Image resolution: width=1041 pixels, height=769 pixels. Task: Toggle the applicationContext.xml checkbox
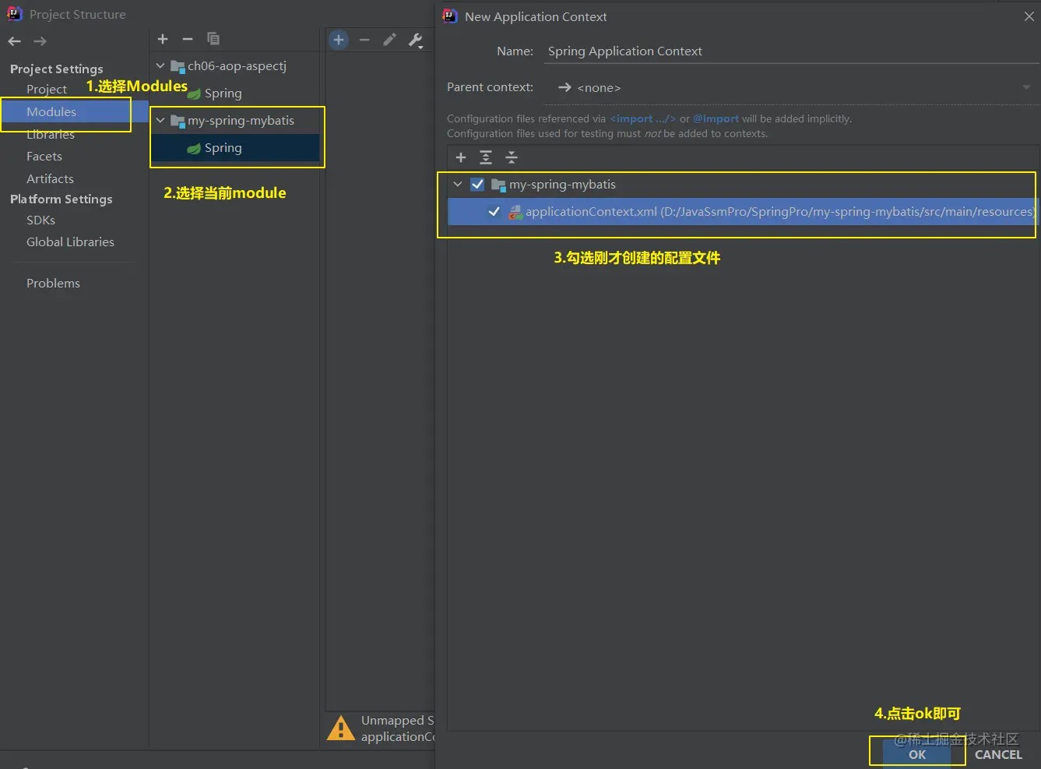click(x=494, y=211)
